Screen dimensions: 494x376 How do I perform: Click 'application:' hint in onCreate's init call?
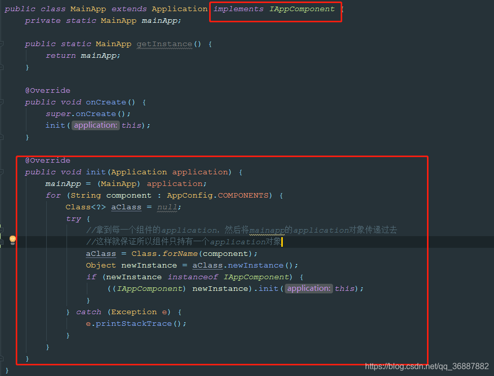click(x=95, y=125)
